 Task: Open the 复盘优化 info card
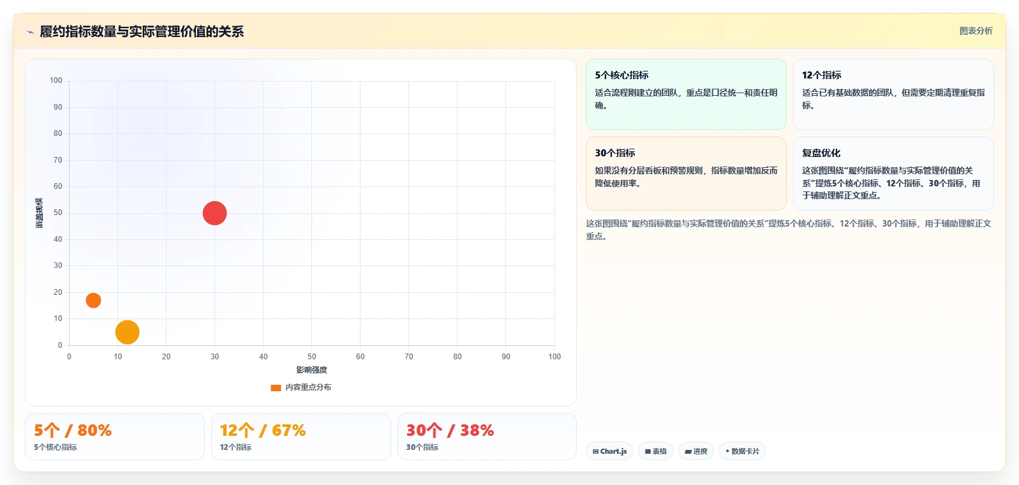[893, 174]
